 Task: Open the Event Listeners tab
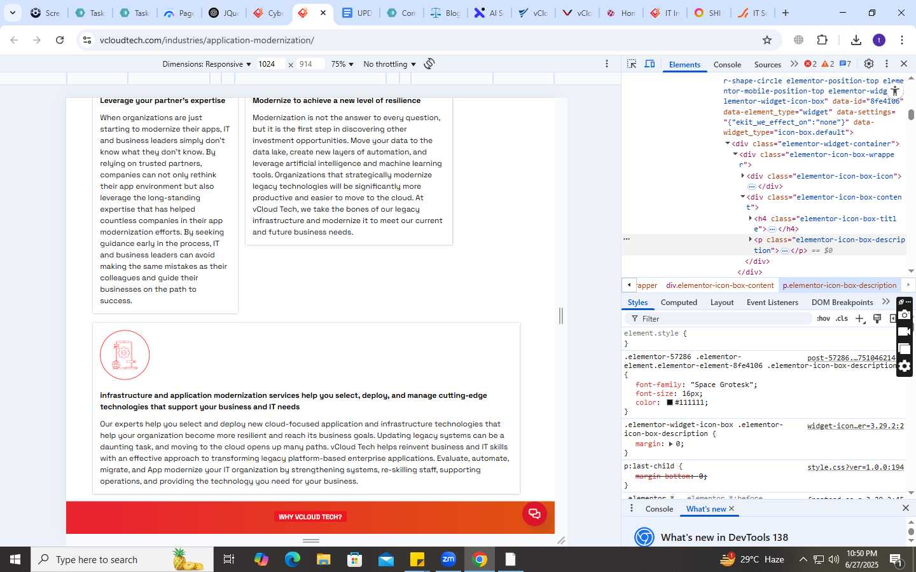pos(772,303)
